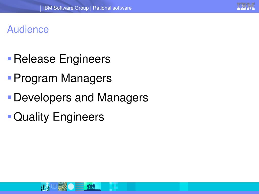Viewport: 259px width, 194px height.
Task: Click the hikers silhouette footer image
Action: [92, 187]
